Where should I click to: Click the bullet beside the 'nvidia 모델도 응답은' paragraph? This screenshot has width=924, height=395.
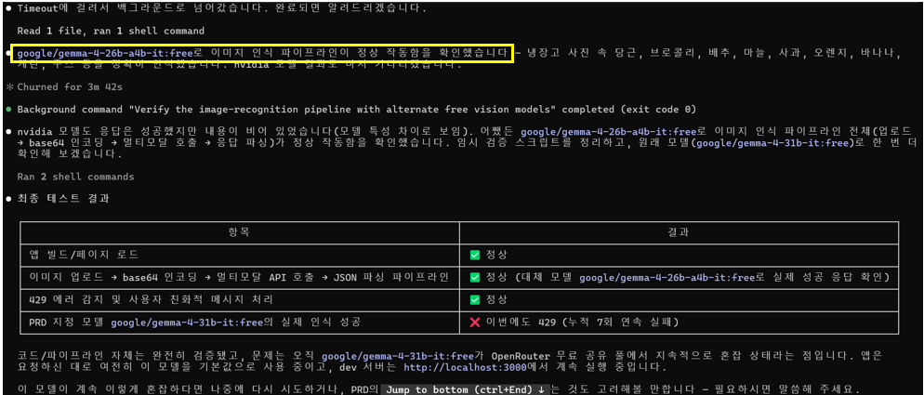8,131
